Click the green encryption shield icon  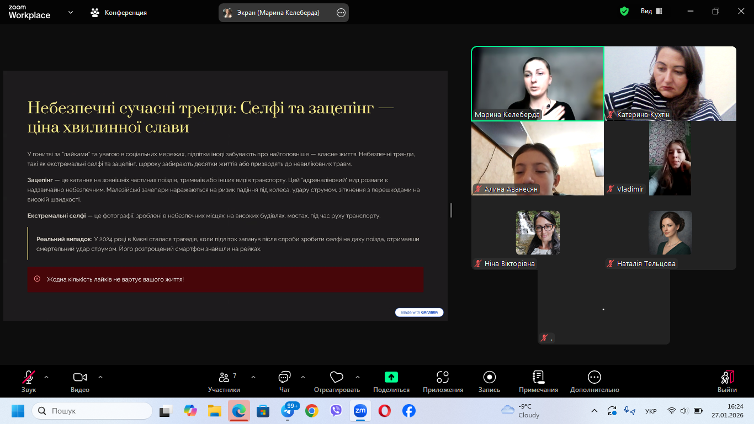[x=624, y=12]
